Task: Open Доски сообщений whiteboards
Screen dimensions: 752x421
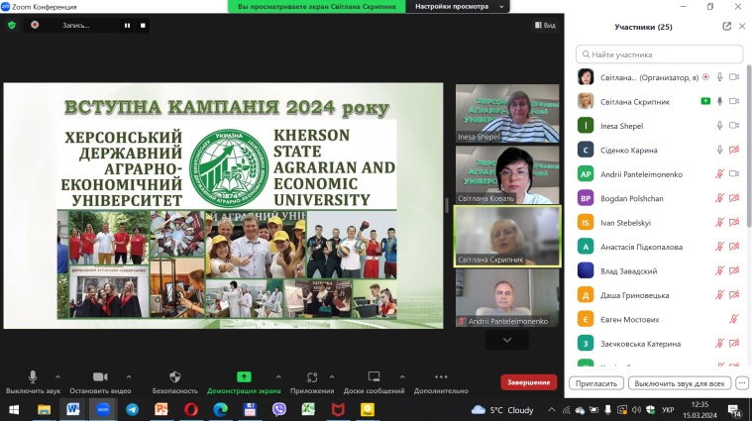Action: pyautogui.click(x=374, y=382)
